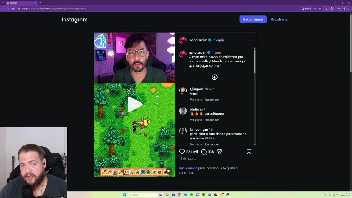Open nenojardim username in post header

pos(198,40)
